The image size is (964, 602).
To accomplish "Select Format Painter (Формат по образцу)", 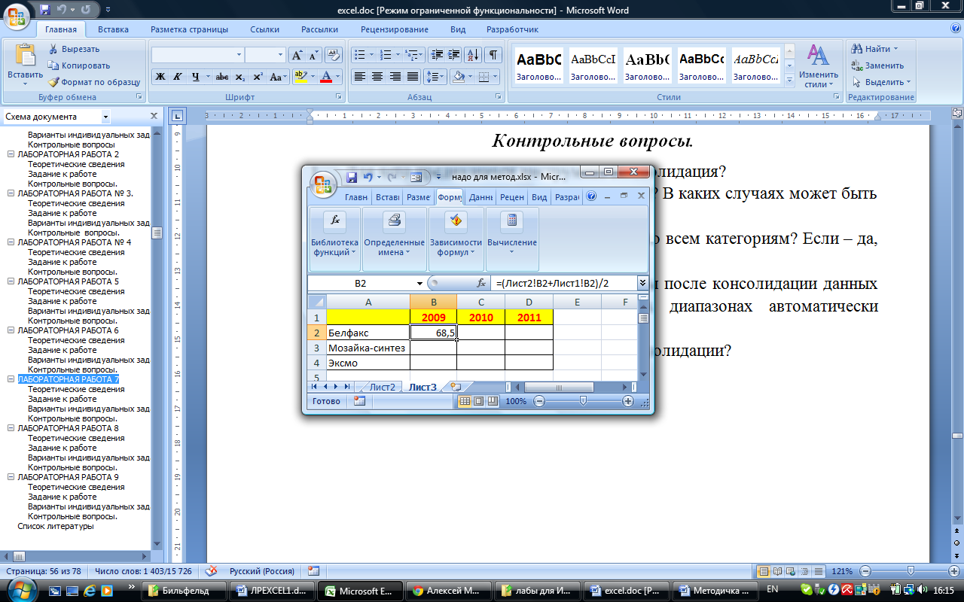I will 94,82.
